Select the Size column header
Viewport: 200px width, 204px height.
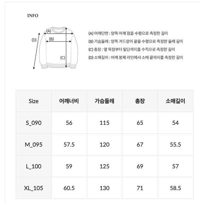tap(34, 101)
